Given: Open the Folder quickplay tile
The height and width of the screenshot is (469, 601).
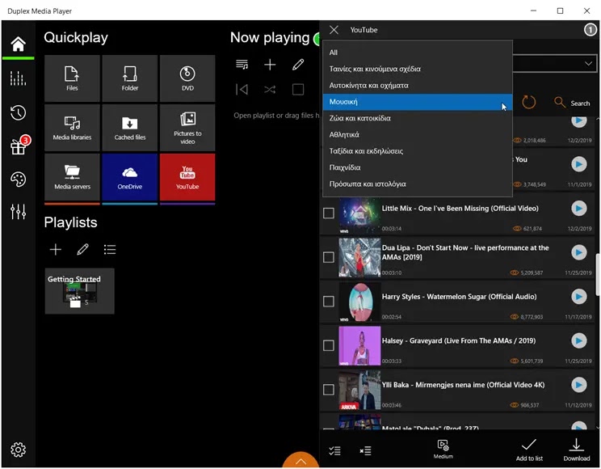Looking at the screenshot, I should pos(130,78).
